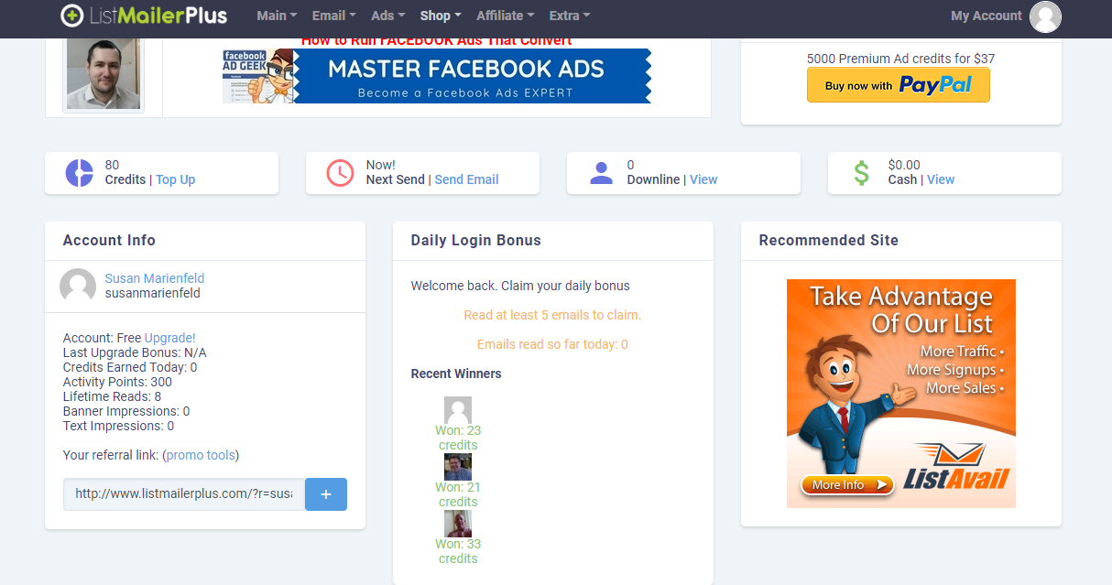Click the More Info button in ListAvail ad
This screenshot has width=1112, height=585.
847,485
